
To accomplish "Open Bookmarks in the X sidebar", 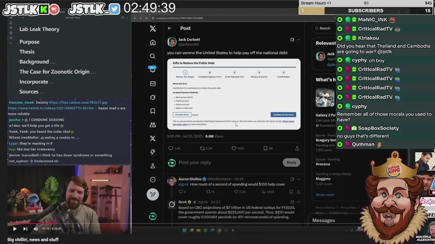I will click(153, 111).
